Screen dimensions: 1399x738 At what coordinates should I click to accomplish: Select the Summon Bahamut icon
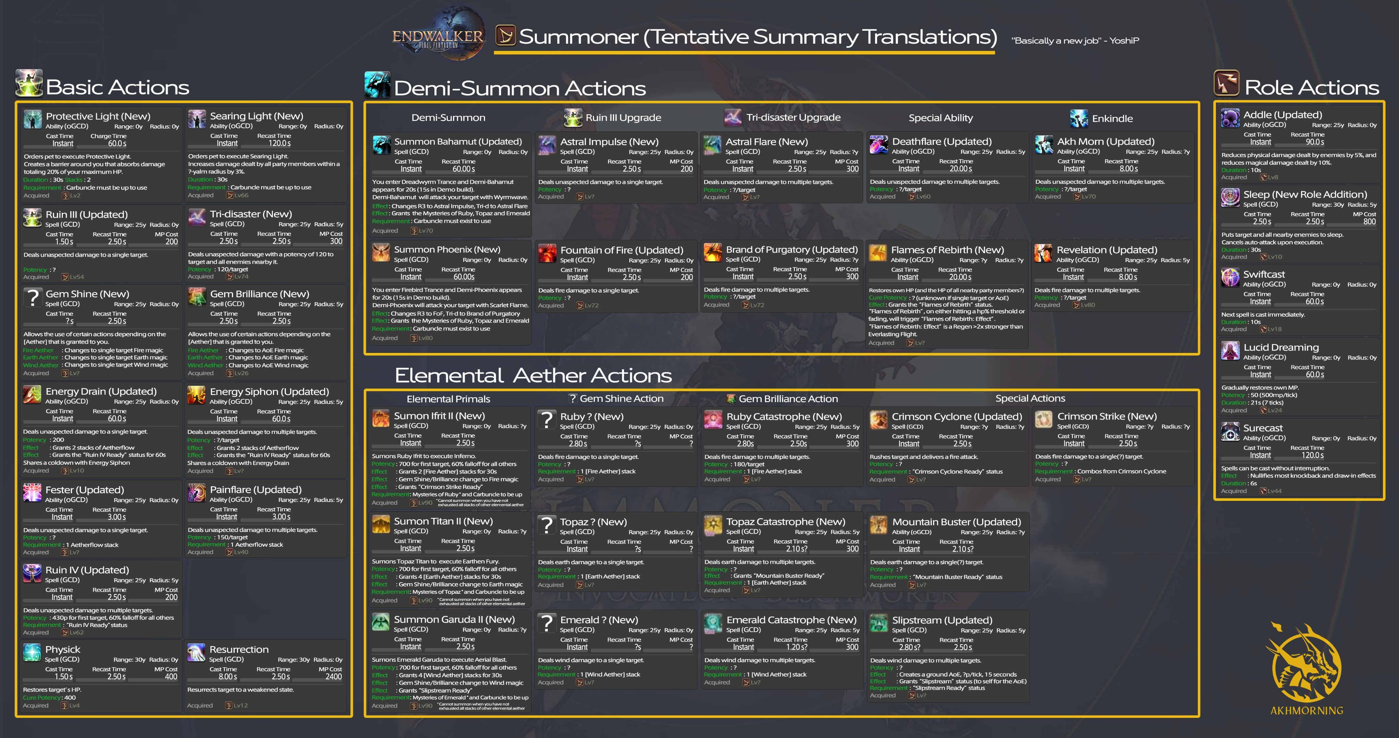[382, 145]
